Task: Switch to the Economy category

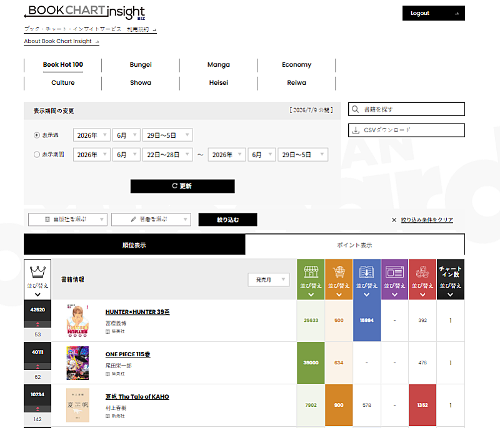Action: [x=296, y=65]
